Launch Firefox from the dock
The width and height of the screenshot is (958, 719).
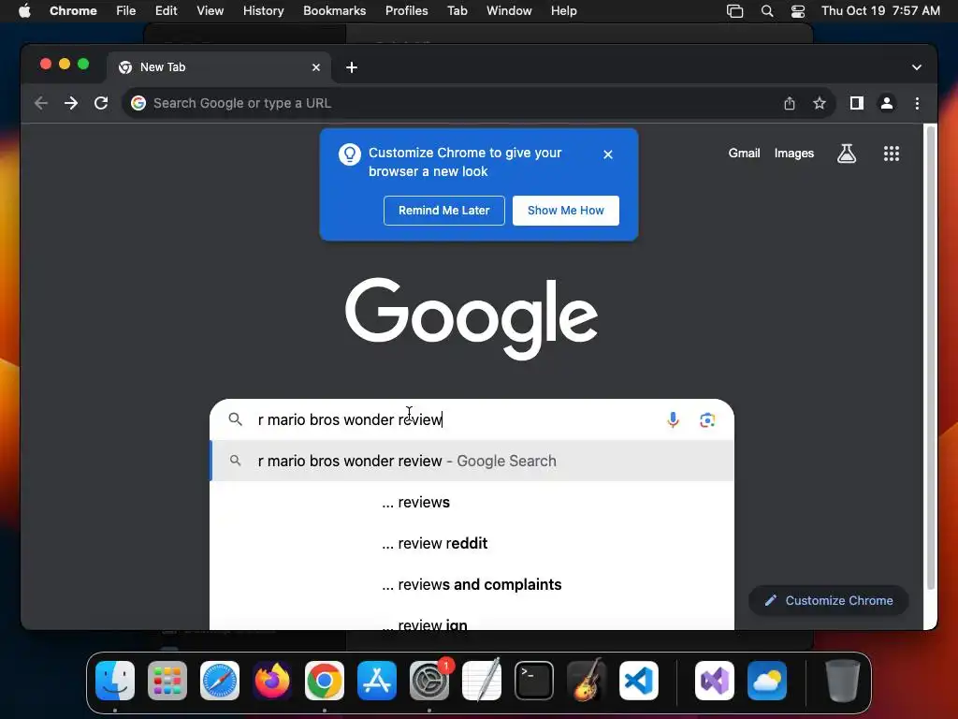click(272, 681)
